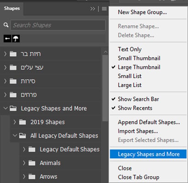Expand the Legacy Default Shapes subgroup
The height and width of the screenshot is (183, 188).
tap(24, 149)
